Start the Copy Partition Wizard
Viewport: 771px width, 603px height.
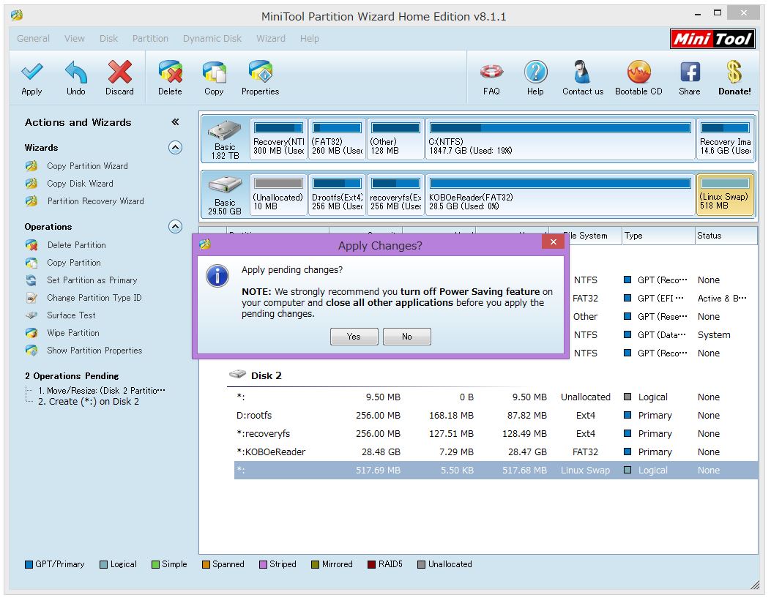(87, 166)
